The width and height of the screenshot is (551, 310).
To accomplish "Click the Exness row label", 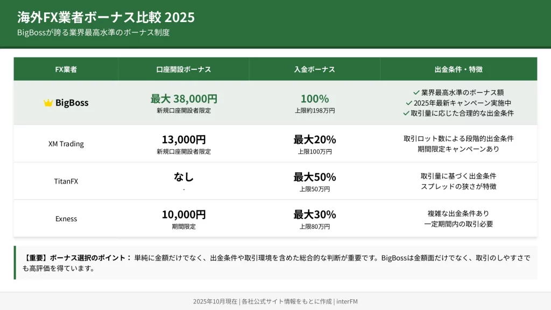I will point(66,219).
